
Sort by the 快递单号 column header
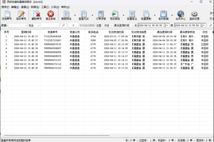pyautogui.click(x=53, y=32)
